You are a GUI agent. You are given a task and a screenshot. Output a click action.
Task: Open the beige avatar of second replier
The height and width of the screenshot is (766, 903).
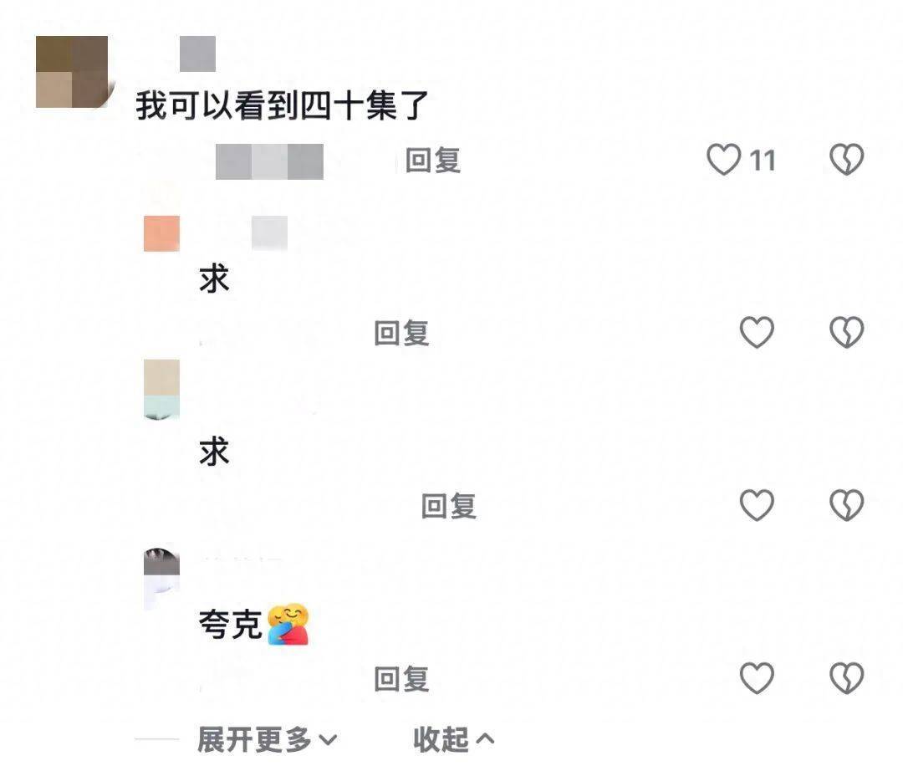162,390
